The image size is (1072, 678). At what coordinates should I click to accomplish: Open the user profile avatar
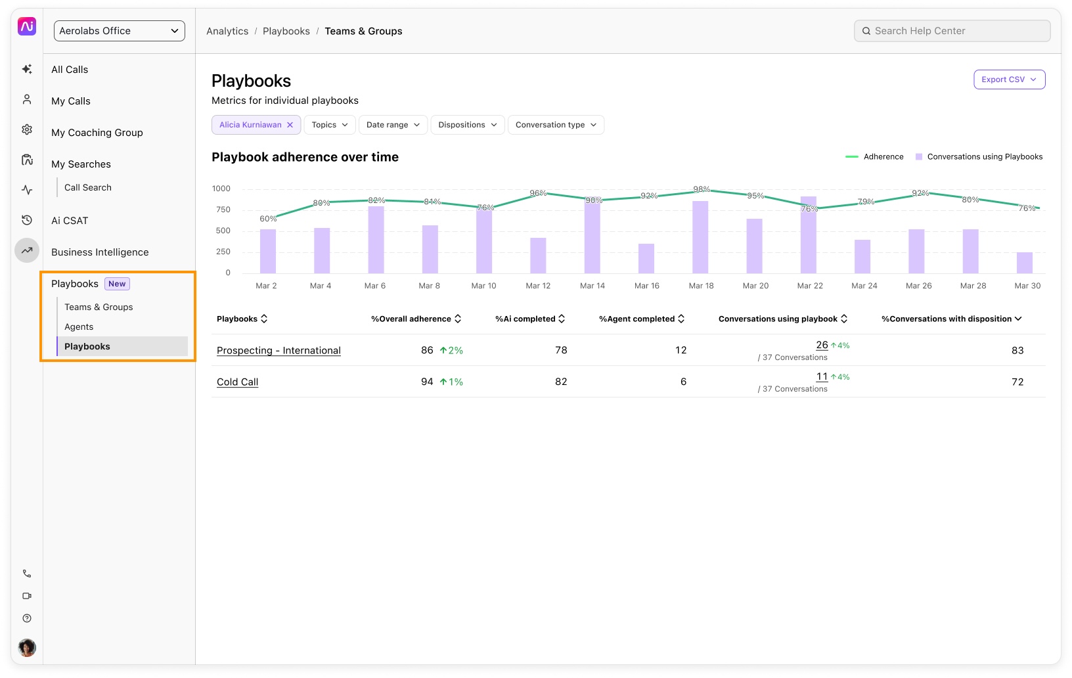[x=27, y=648]
